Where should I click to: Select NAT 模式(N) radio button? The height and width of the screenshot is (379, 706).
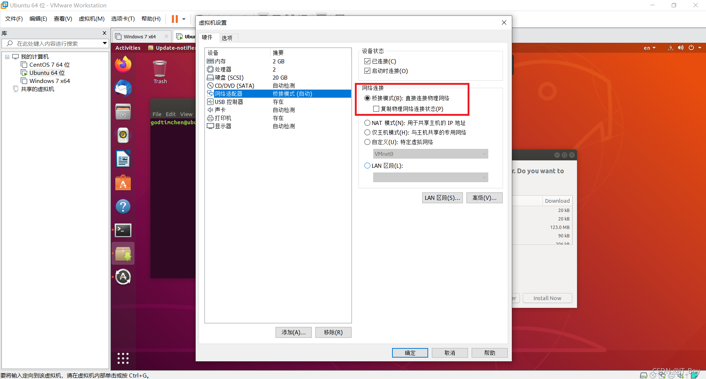pos(367,123)
